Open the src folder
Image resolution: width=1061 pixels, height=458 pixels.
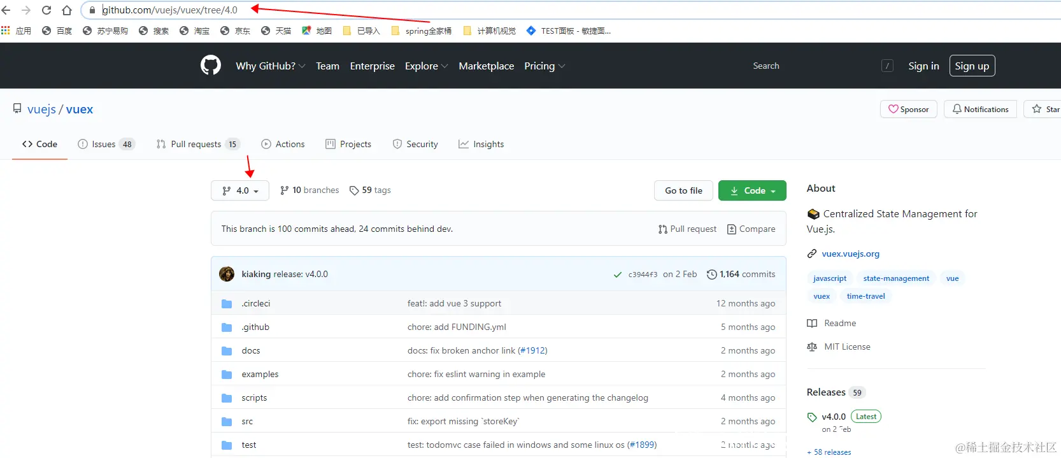coord(247,422)
